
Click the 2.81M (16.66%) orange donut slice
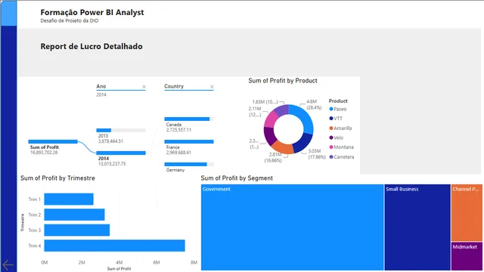[282, 148]
